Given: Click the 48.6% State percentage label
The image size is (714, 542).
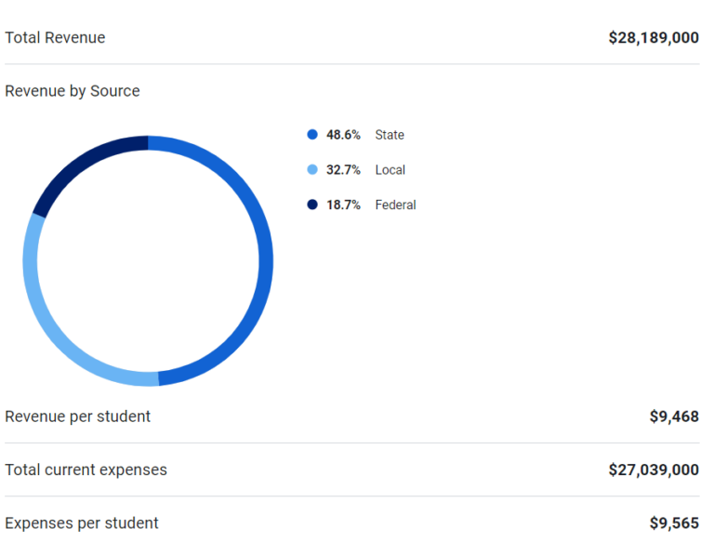Looking at the screenshot, I should tap(343, 135).
